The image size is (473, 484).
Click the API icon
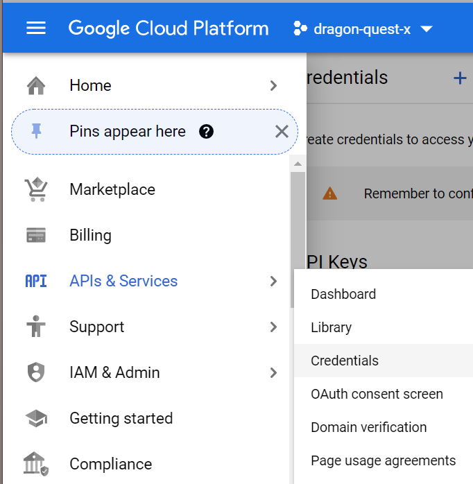(x=36, y=281)
